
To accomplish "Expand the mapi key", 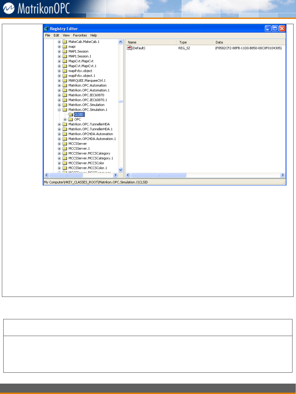I will [59, 47].
